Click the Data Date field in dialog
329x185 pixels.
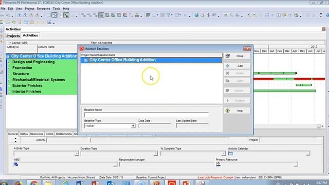tap(155, 125)
